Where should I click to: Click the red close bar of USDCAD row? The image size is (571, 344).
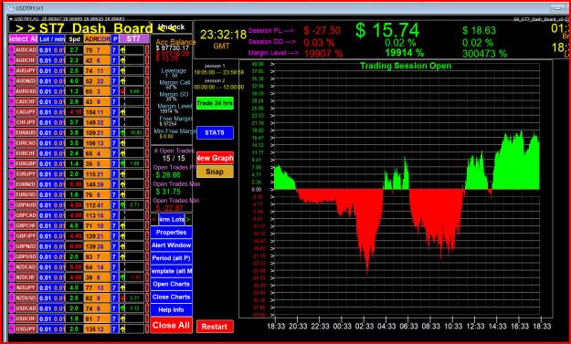coord(147,308)
